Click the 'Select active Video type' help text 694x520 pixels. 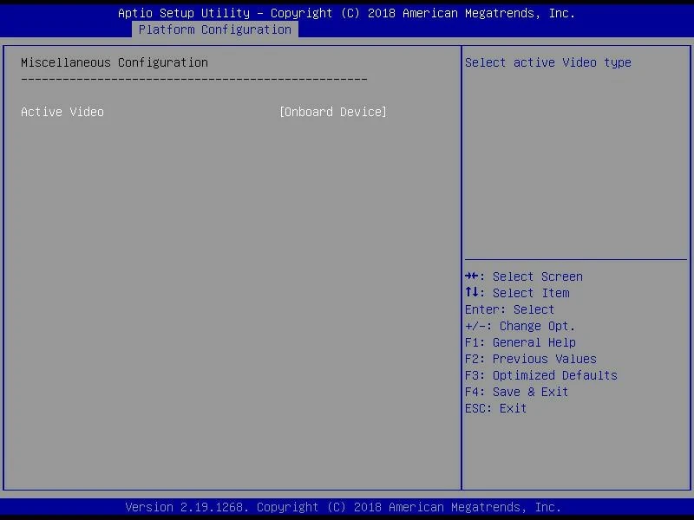click(547, 62)
